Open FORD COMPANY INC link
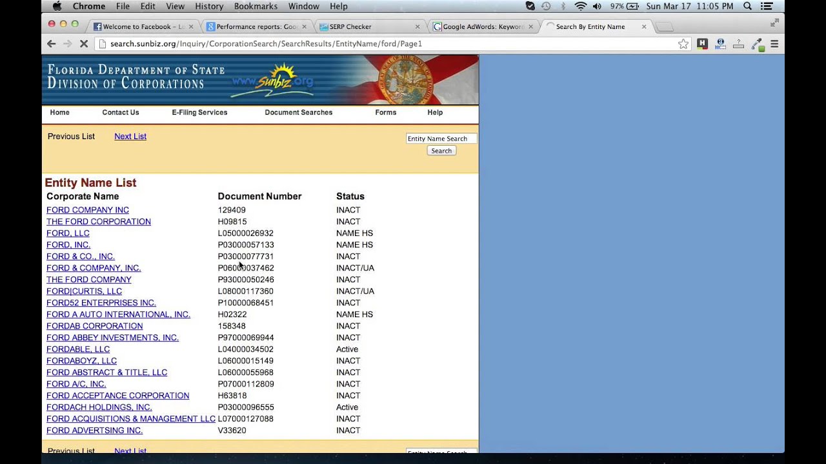826x464 pixels. 88,210
